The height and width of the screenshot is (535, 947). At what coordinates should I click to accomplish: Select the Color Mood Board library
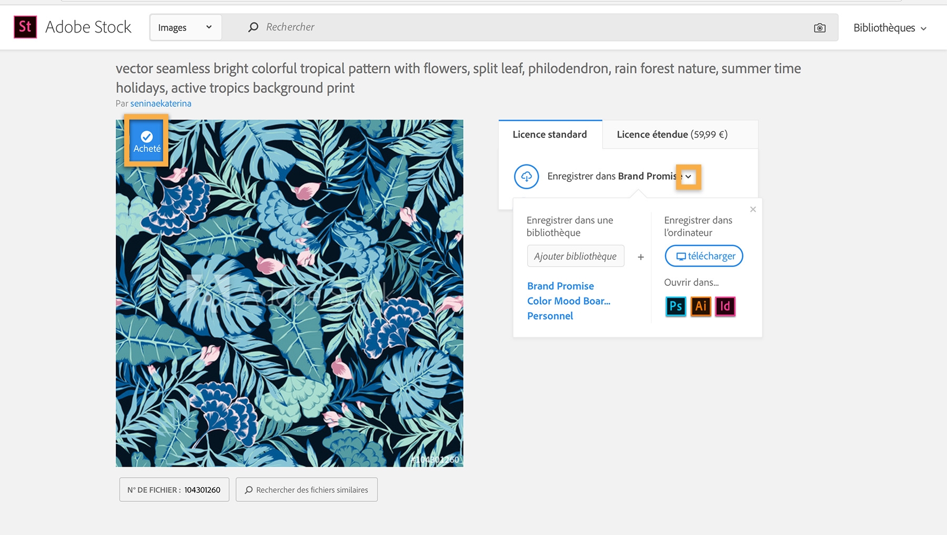(x=569, y=301)
